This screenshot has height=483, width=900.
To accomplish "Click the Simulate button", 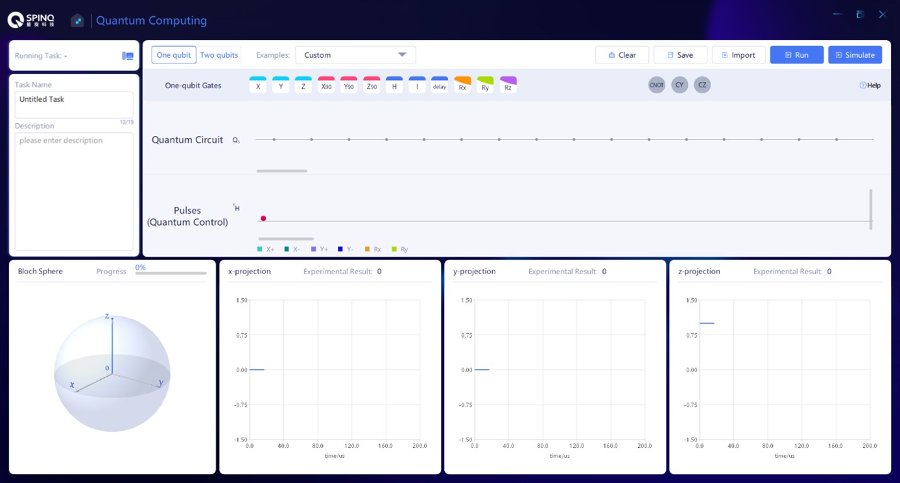I will click(855, 55).
